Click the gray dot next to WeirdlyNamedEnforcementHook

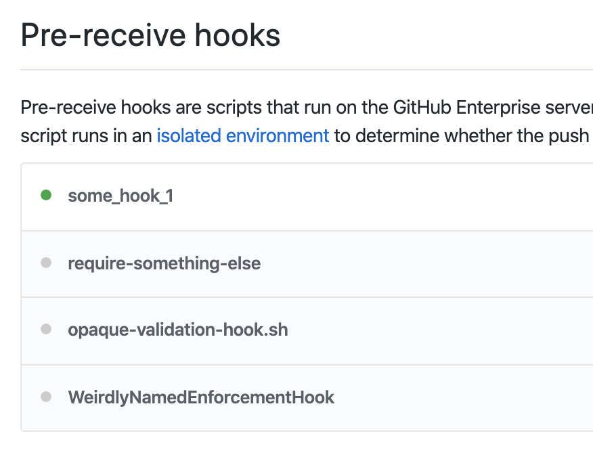pos(46,397)
